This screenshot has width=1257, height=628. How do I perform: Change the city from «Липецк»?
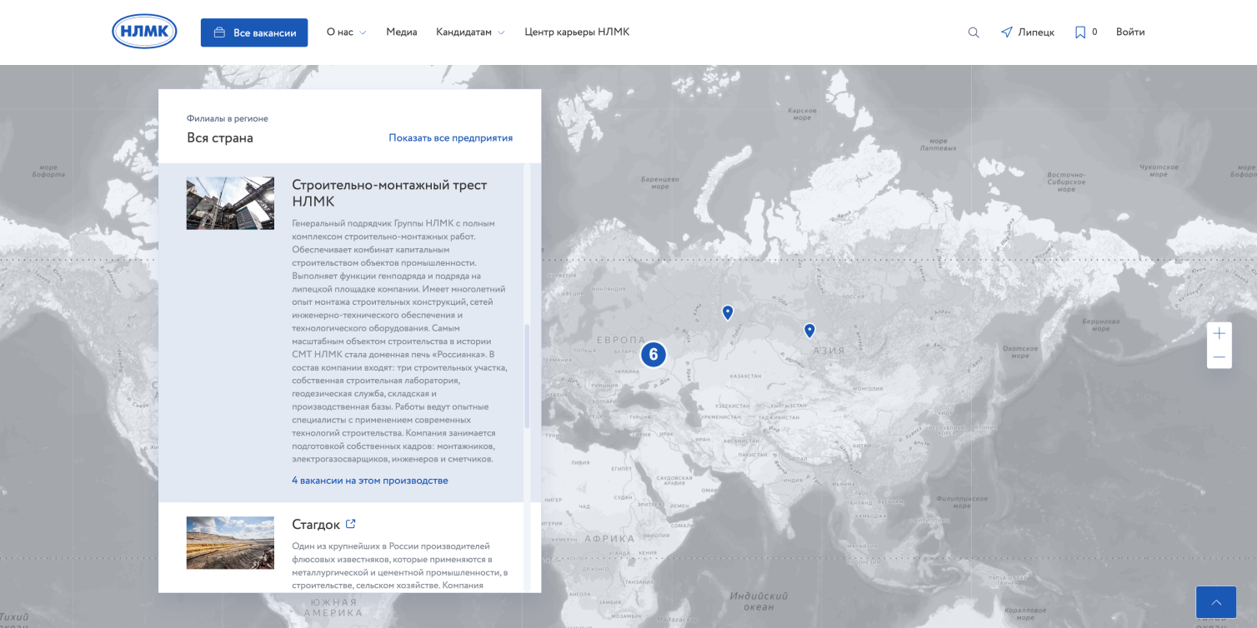[x=1028, y=32]
